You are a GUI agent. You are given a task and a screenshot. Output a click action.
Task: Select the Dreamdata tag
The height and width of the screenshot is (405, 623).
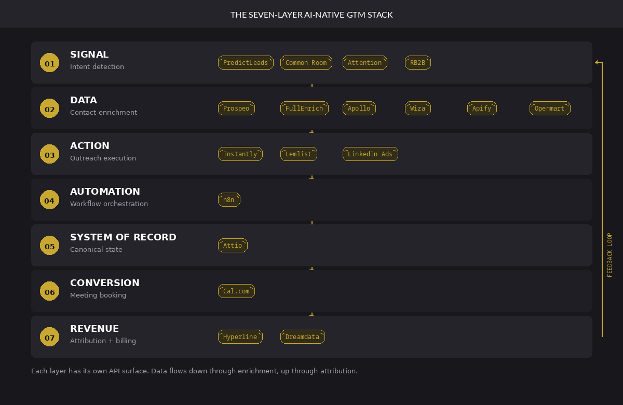(x=303, y=337)
